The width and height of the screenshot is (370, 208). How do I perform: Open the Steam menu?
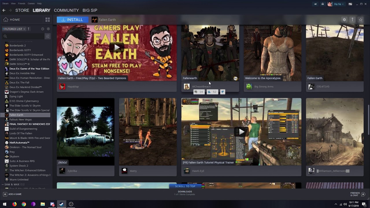pos(5,3)
